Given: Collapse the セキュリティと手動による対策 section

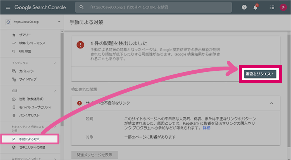Looking at the screenshot, I should click(x=55, y=127).
